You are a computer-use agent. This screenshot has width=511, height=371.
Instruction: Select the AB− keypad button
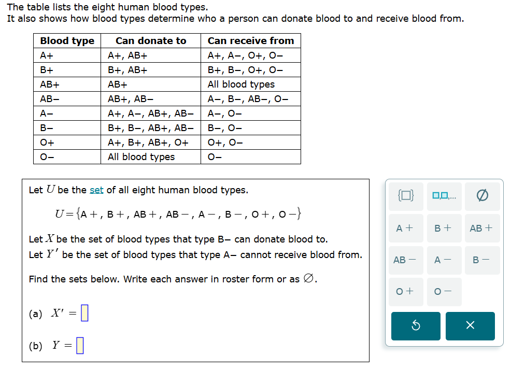click(406, 260)
